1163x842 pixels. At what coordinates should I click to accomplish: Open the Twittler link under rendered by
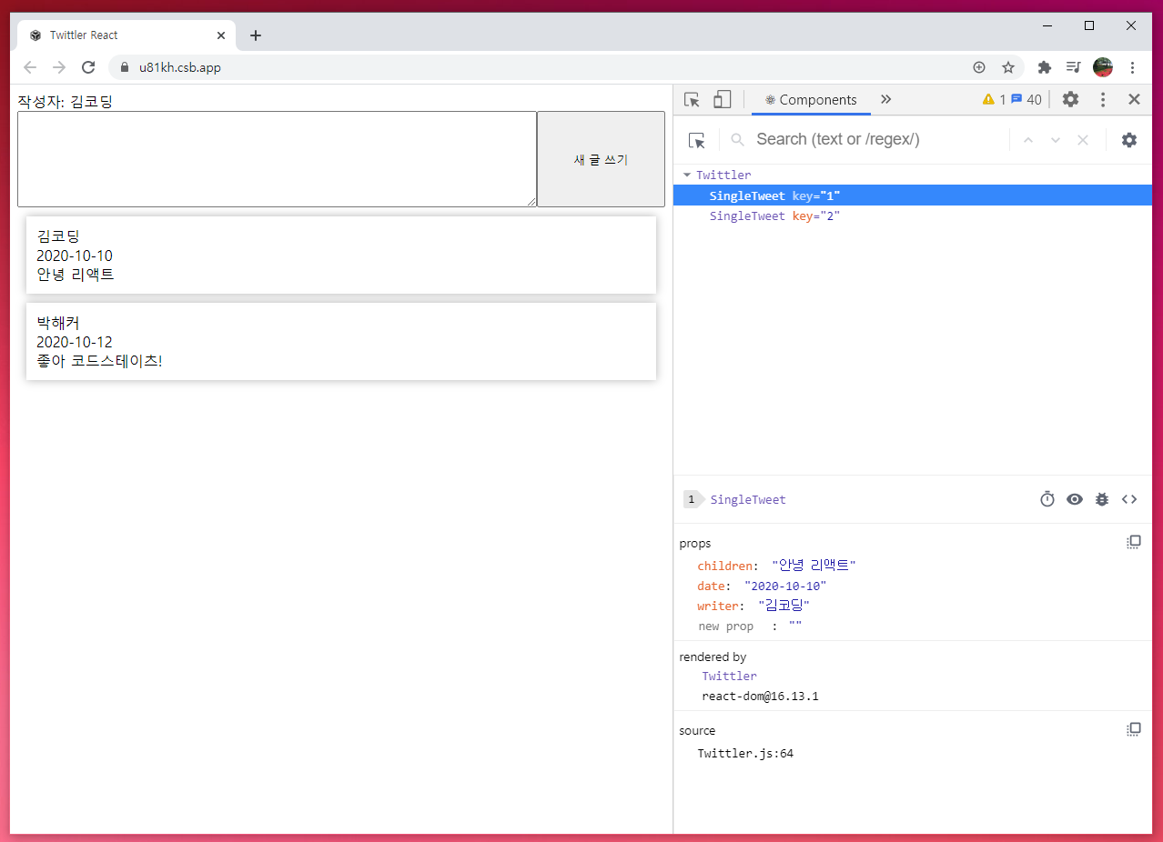pyautogui.click(x=728, y=676)
